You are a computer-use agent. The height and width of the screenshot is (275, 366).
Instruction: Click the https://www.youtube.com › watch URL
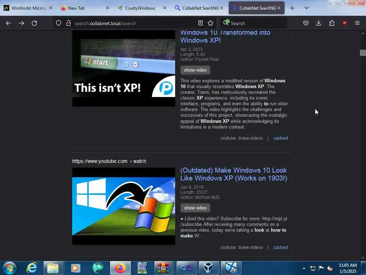(109, 161)
